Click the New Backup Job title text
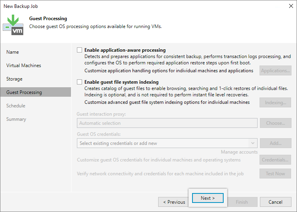This screenshot has width=297, height=212. 21,6
